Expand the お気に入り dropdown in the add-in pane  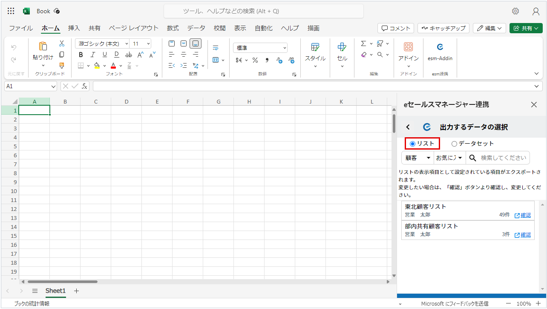(x=449, y=158)
